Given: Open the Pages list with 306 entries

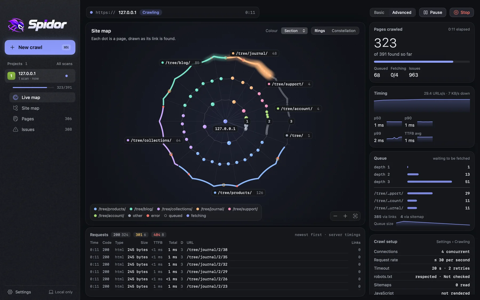Looking at the screenshot, I should [x=42, y=119].
